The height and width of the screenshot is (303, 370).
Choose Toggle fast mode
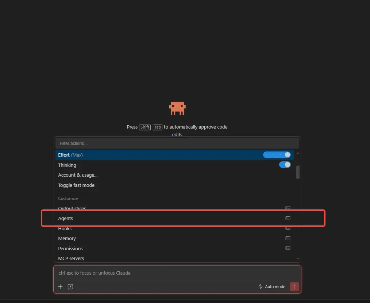point(175,185)
